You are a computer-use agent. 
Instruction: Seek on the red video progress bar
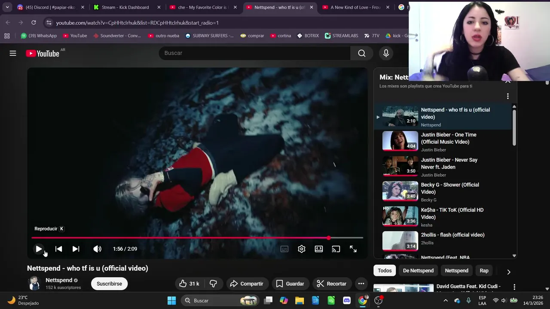click(197, 238)
